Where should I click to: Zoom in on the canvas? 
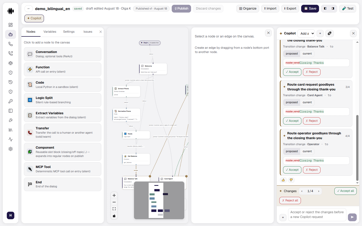click(114, 195)
